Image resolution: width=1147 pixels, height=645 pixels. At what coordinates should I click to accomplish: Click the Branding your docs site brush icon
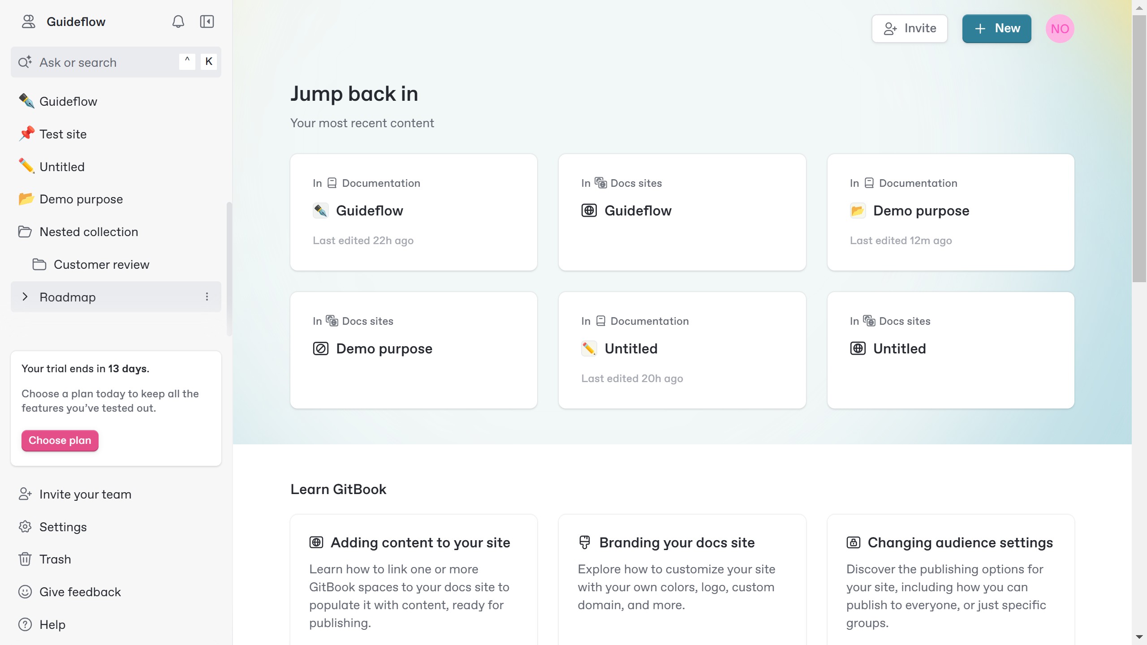585,542
